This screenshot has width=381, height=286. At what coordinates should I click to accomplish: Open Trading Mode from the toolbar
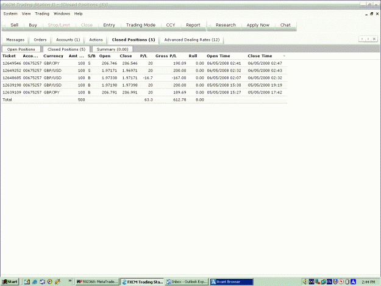141,25
